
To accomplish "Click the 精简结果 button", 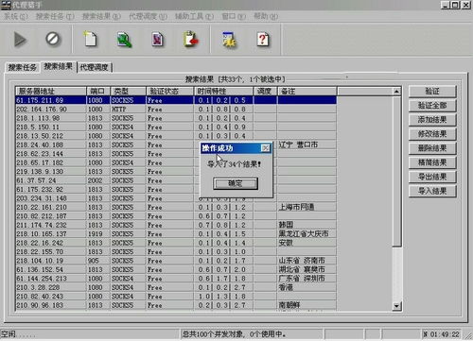I will (x=432, y=162).
